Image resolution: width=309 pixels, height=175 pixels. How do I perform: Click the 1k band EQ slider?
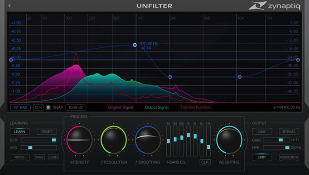pos(188,136)
